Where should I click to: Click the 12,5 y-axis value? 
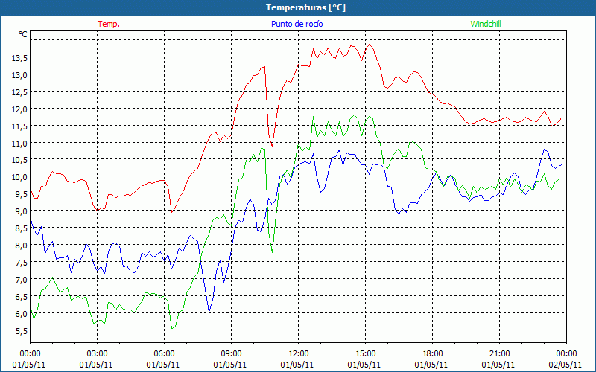[19, 92]
